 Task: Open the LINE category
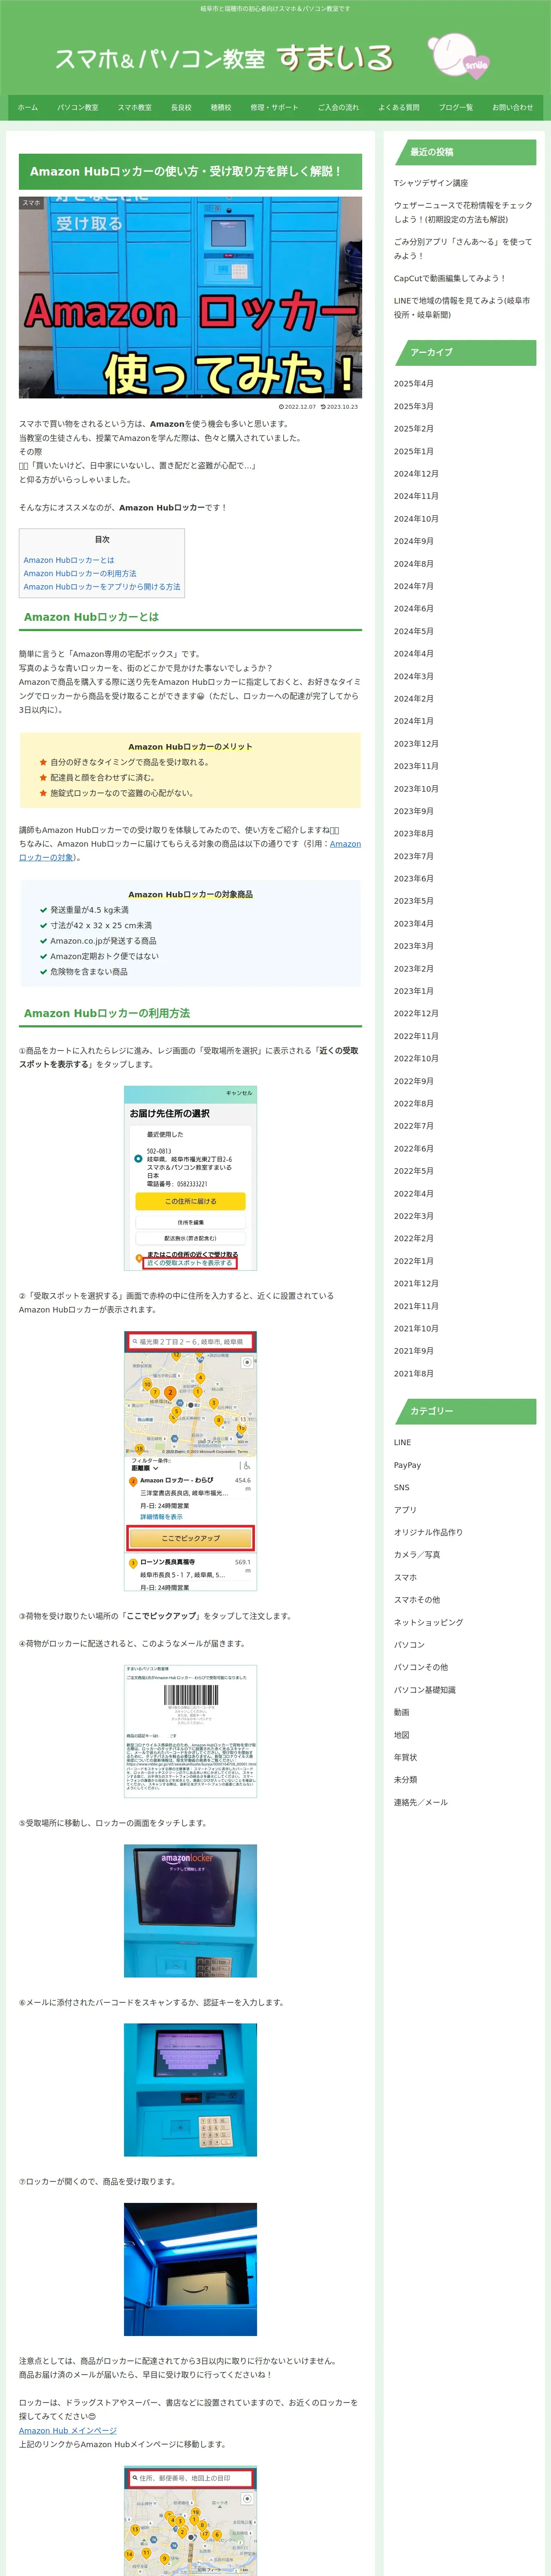[x=402, y=1443]
